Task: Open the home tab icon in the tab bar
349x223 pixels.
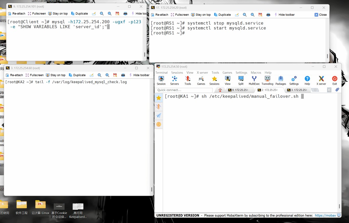Action: tap(220, 90)
